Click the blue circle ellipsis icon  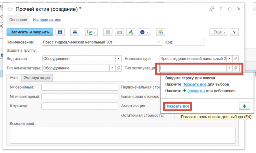(x=144, y=32)
